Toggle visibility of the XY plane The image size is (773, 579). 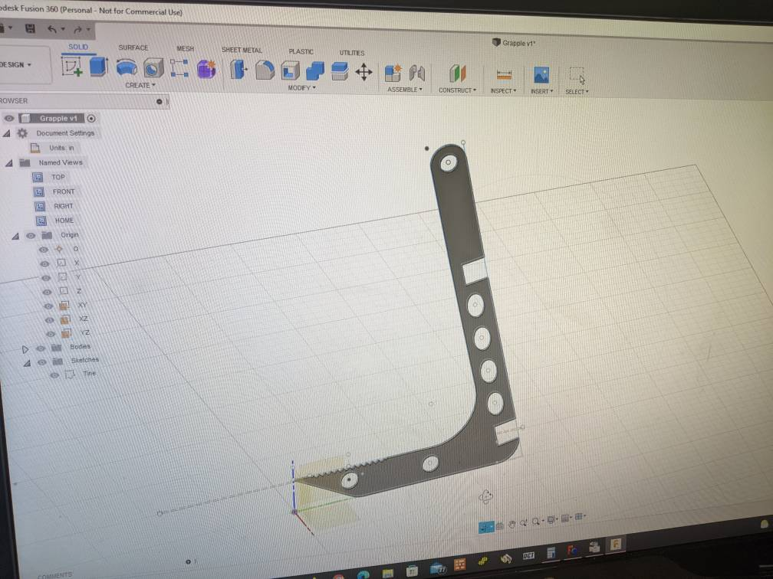48,306
